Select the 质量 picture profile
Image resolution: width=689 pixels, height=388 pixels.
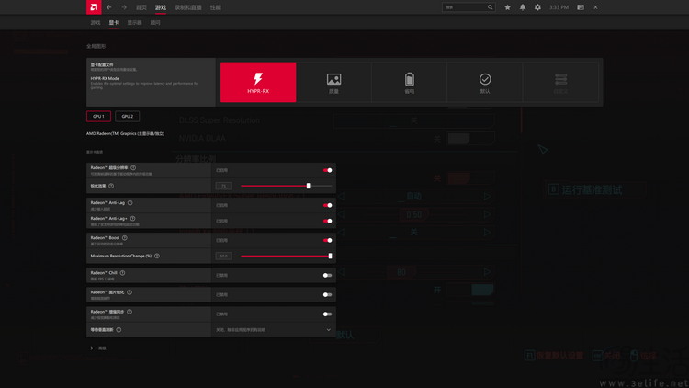pyautogui.click(x=334, y=82)
